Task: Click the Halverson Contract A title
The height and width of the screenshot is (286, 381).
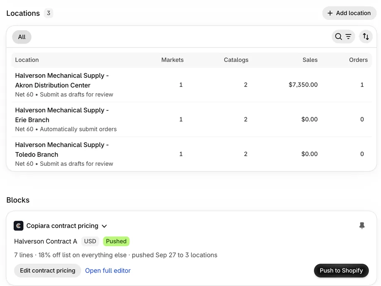Action: (x=46, y=241)
